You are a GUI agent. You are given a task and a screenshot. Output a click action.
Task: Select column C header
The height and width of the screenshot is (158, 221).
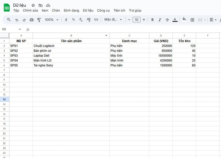point(129,36)
